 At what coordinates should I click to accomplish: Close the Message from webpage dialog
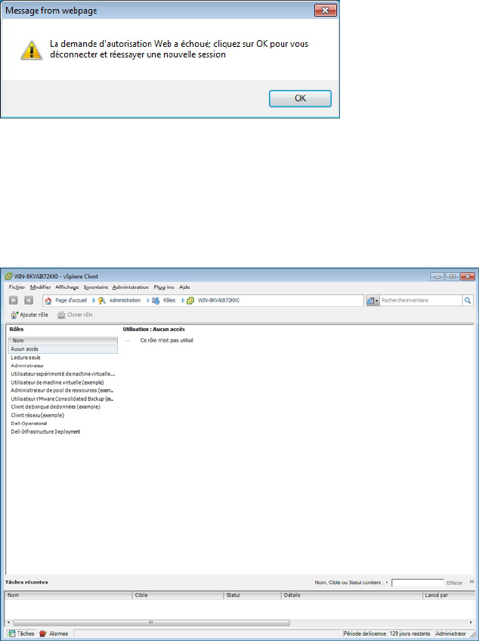tap(326, 11)
